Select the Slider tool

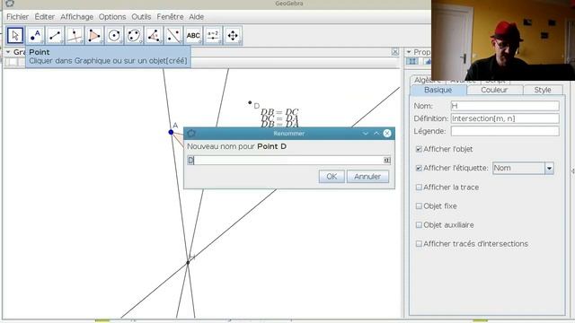click(x=213, y=36)
